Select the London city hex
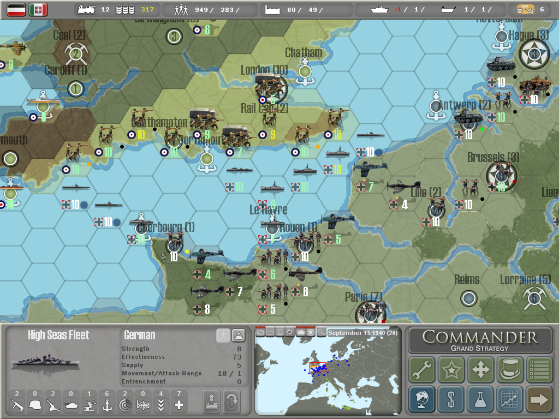Viewport: 559px width, 419px height. (271, 87)
